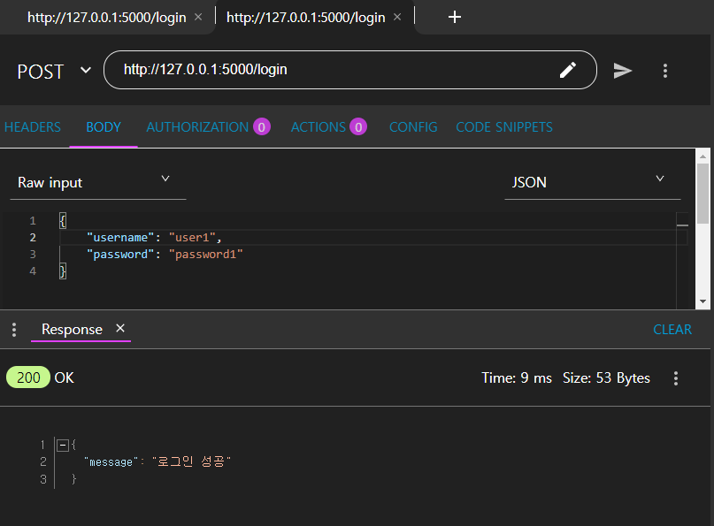Screen dimensions: 714x526
Task: Open a new browser tab with plus icon
Action: 455,16
